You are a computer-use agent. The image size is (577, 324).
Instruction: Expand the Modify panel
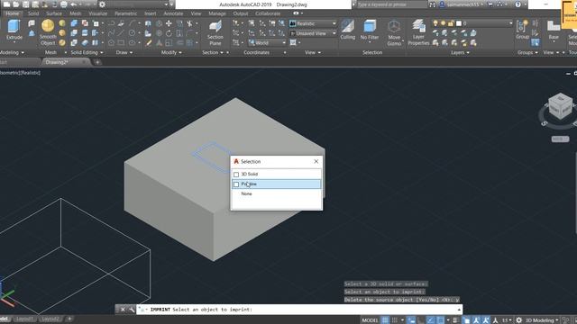coord(171,52)
